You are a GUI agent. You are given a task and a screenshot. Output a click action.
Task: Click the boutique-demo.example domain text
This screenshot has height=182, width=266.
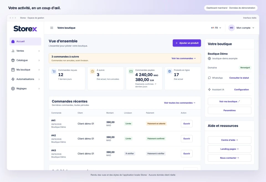pos(225,58)
